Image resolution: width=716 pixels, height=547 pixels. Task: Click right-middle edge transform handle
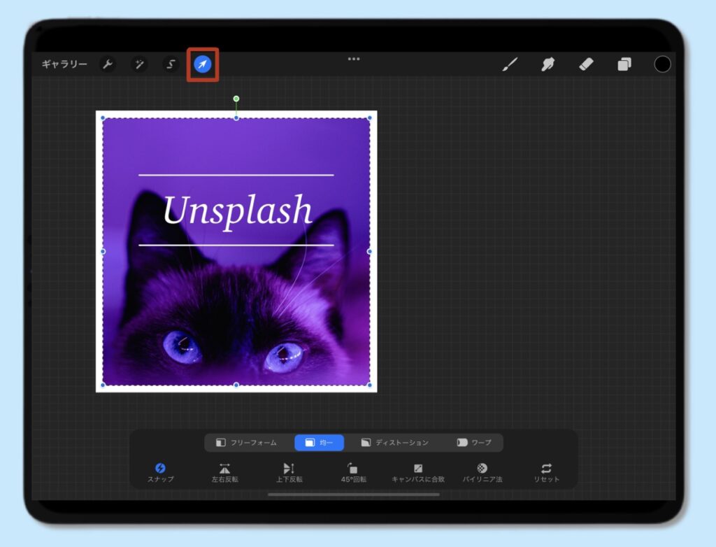click(369, 251)
